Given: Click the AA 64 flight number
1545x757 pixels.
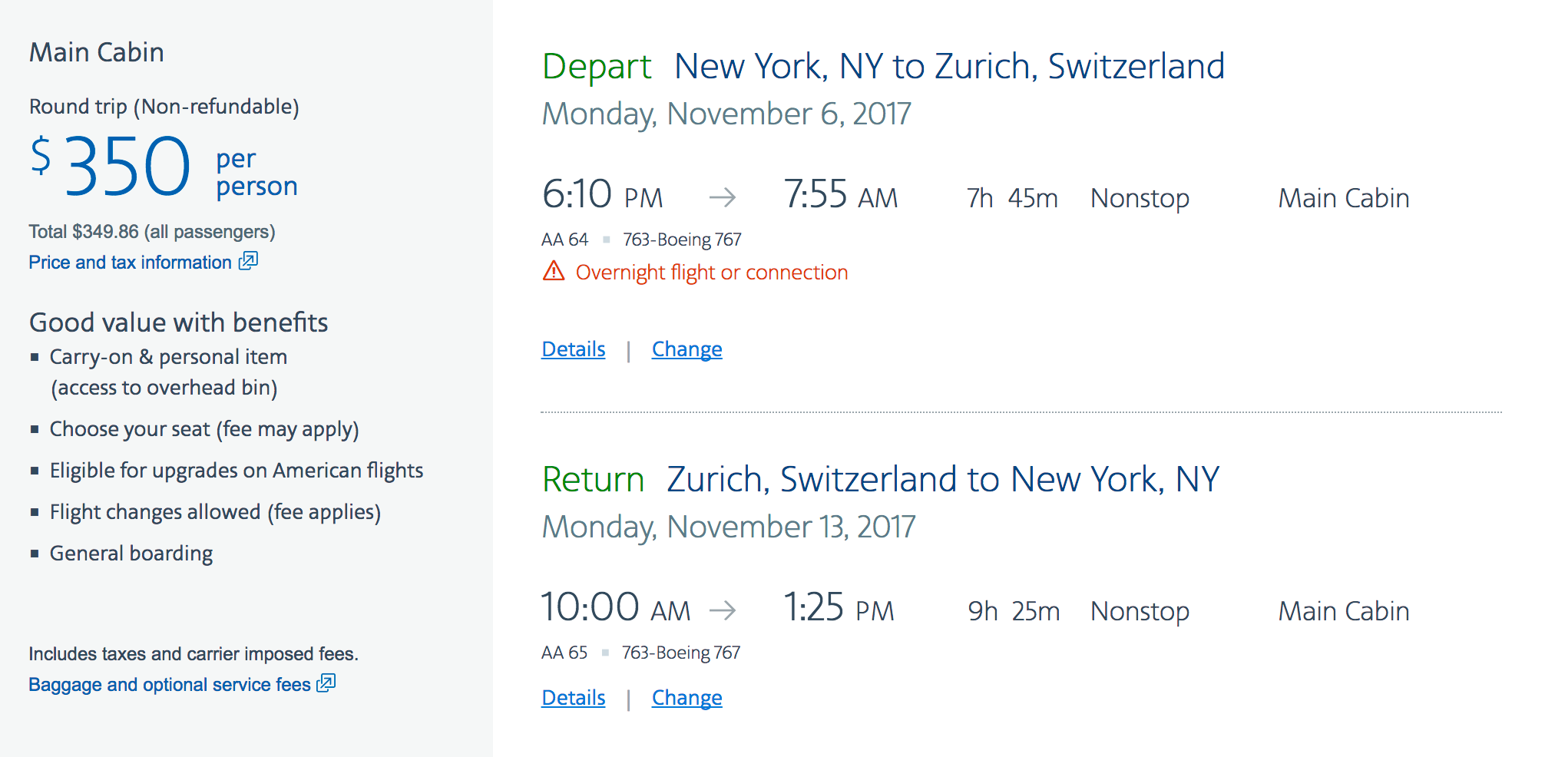Looking at the screenshot, I should (x=564, y=240).
